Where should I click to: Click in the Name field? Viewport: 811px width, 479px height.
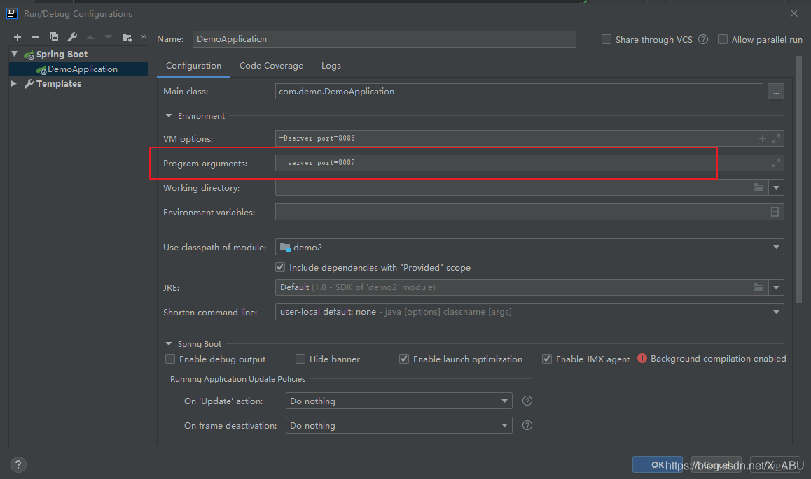[384, 38]
